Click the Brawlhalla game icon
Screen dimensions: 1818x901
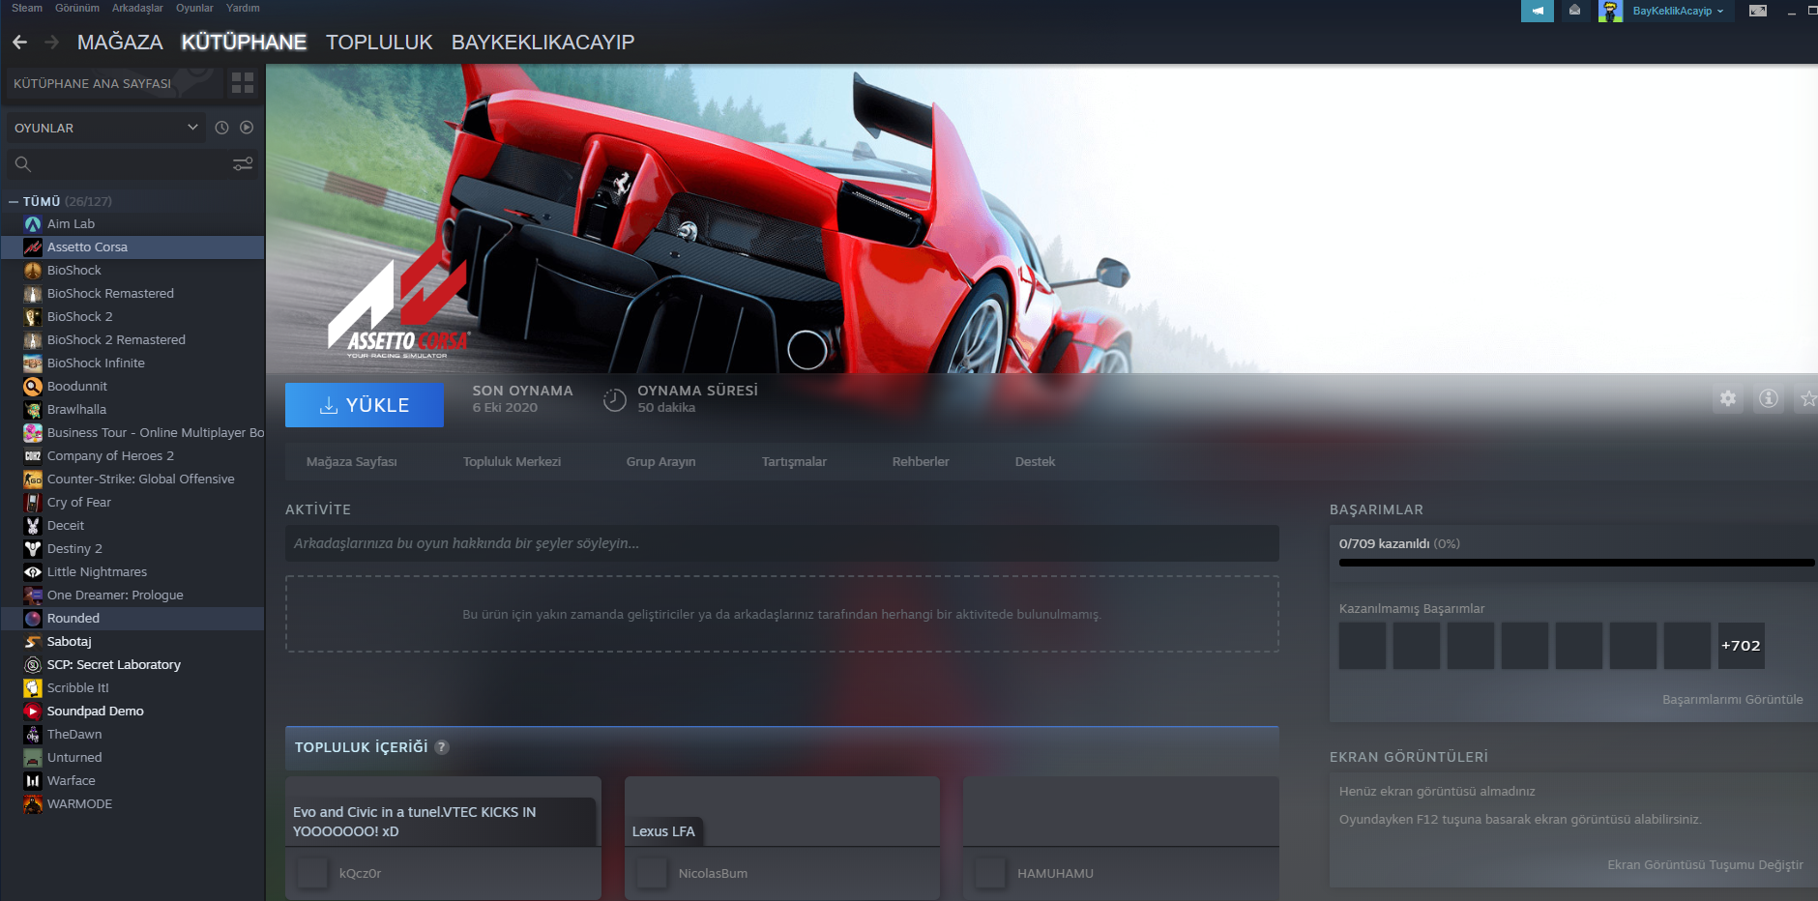pos(33,410)
